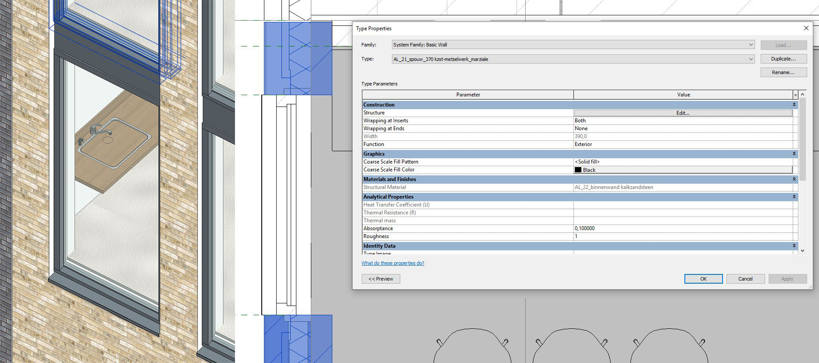Screen dimensions: 819x363
Task: Open the Structure Edit... dialog
Action: 683,113
